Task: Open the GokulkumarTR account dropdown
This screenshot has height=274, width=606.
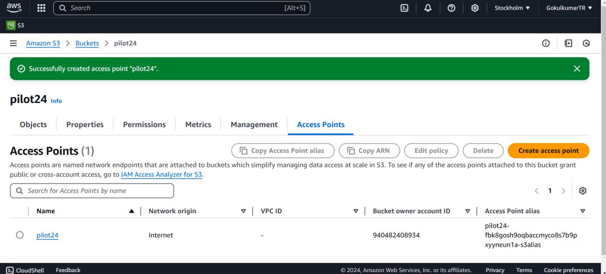Action: tap(569, 8)
